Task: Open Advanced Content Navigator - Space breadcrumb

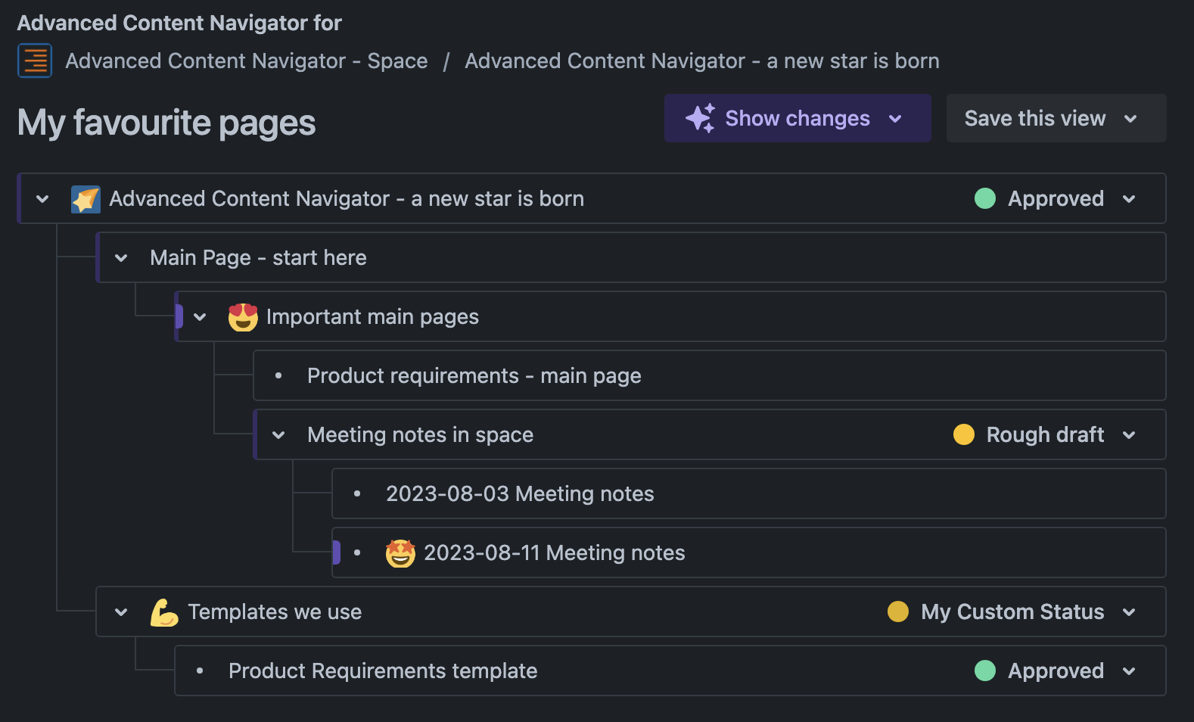Action: [x=246, y=61]
